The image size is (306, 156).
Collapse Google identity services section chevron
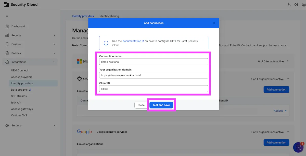point(288,132)
